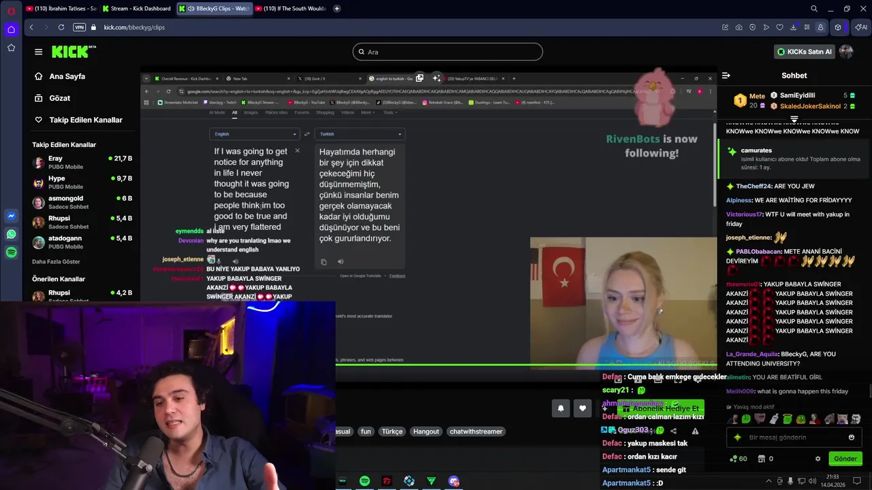Switch to İbrahim Tatlıses YouTube tab
The height and width of the screenshot is (490, 872).
click(61, 9)
